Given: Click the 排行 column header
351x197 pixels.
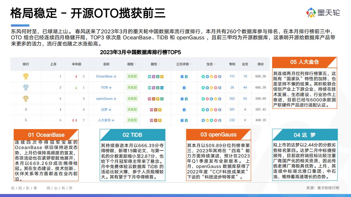Looking at the screenshot, I should [x=26, y=64].
